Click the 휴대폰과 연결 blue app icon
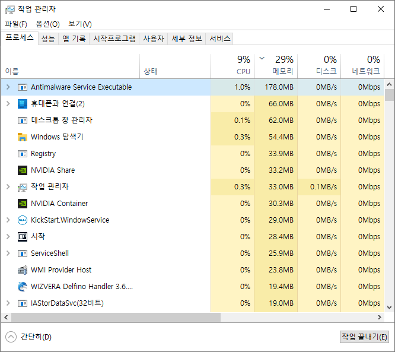The height and width of the screenshot is (352, 395). 23,104
